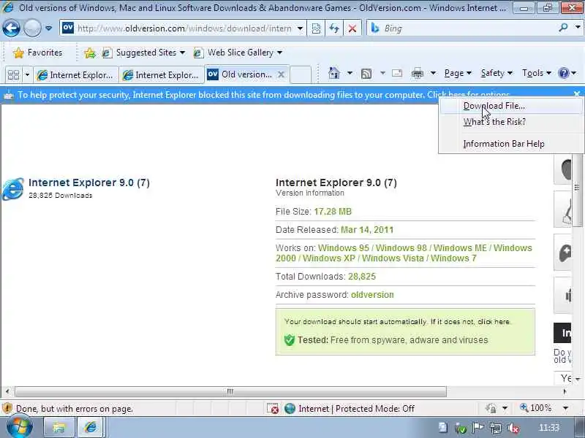Image resolution: width=585 pixels, height=438 pixels.
Task: Open the Favorites star button
Action: click(37, 53)
